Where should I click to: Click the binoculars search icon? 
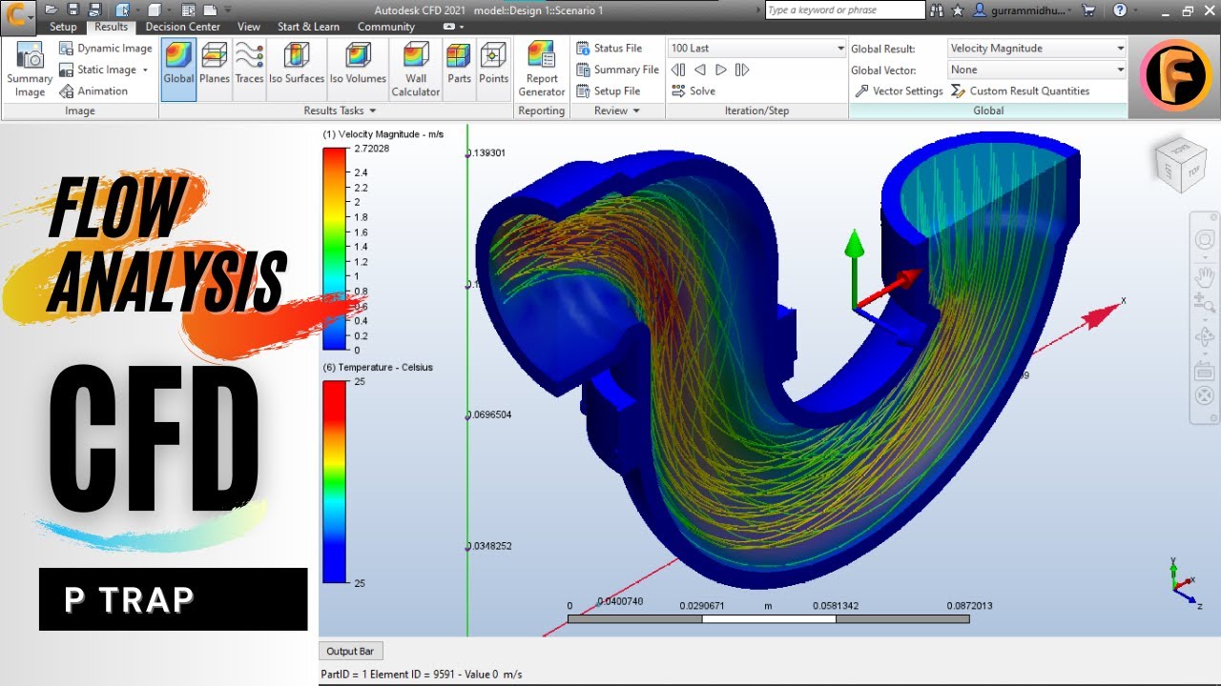[x=937, y=10]
